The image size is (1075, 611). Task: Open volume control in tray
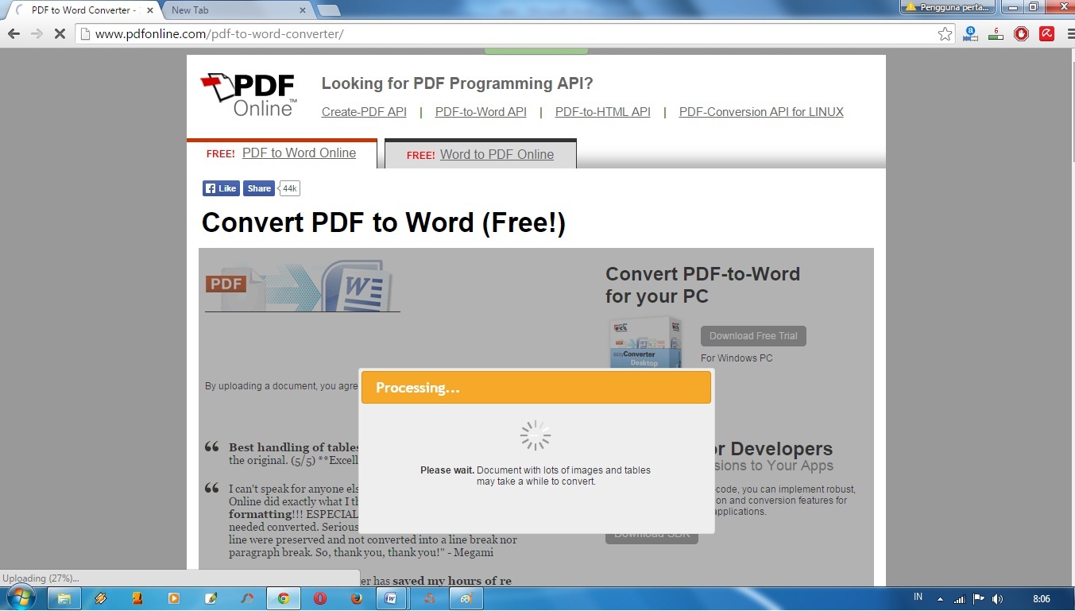pos(998,598)
